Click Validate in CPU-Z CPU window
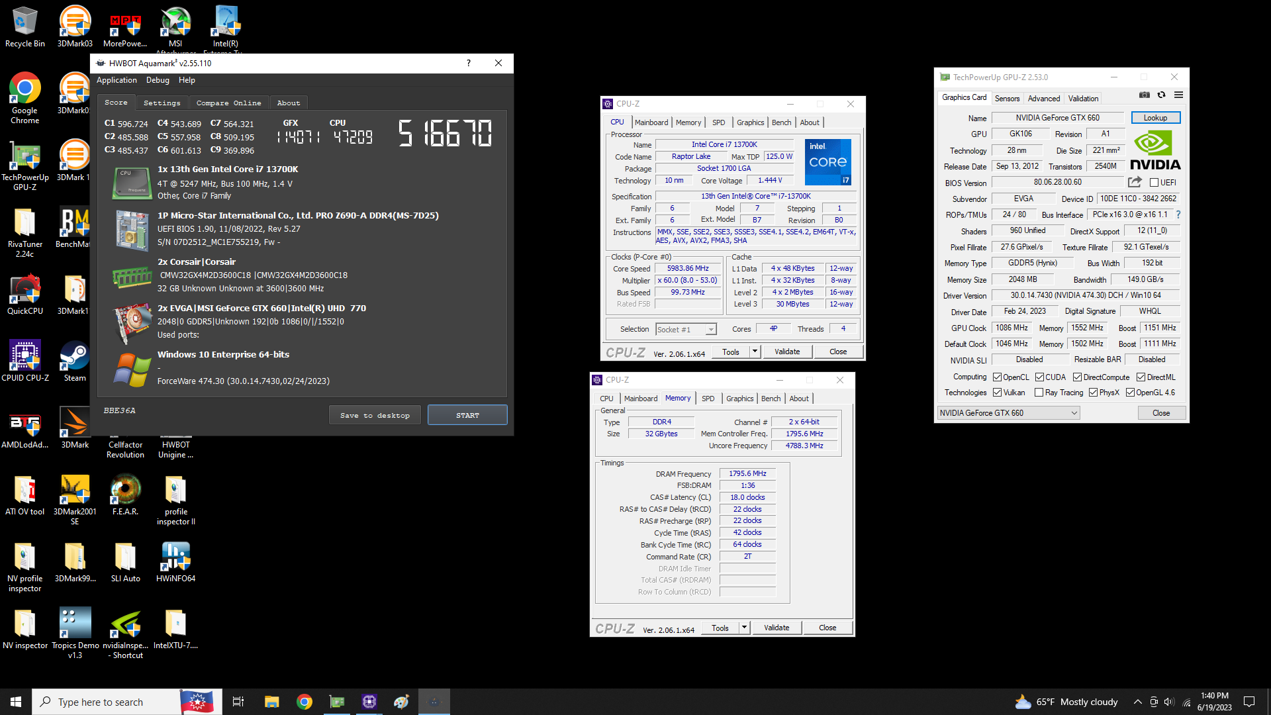 (787, 352)
